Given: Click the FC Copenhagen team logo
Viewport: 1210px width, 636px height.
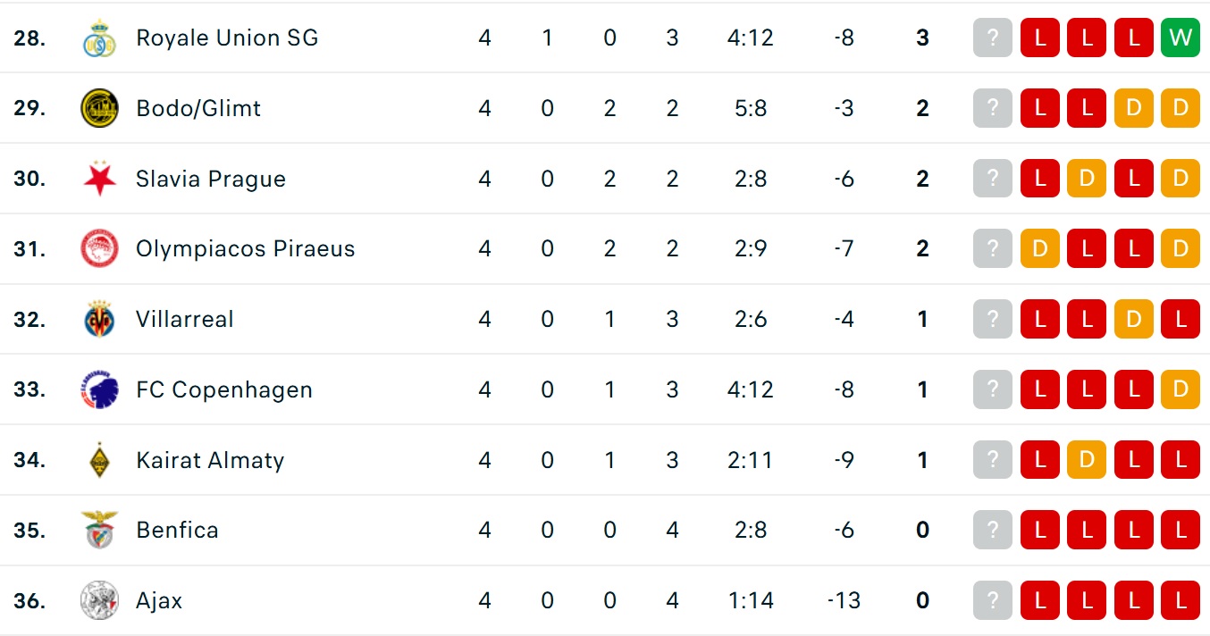Looking at the screenshot, I should coord(99,390).
